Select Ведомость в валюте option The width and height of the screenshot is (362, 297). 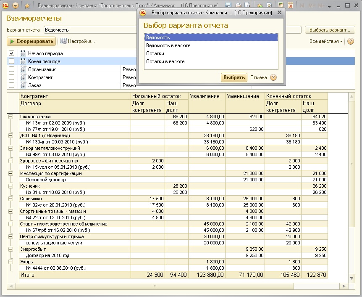(168, 45)
